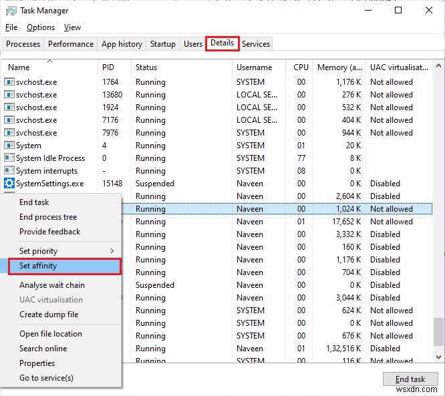Click the 3,044 K memory cell

coord(349,298)
